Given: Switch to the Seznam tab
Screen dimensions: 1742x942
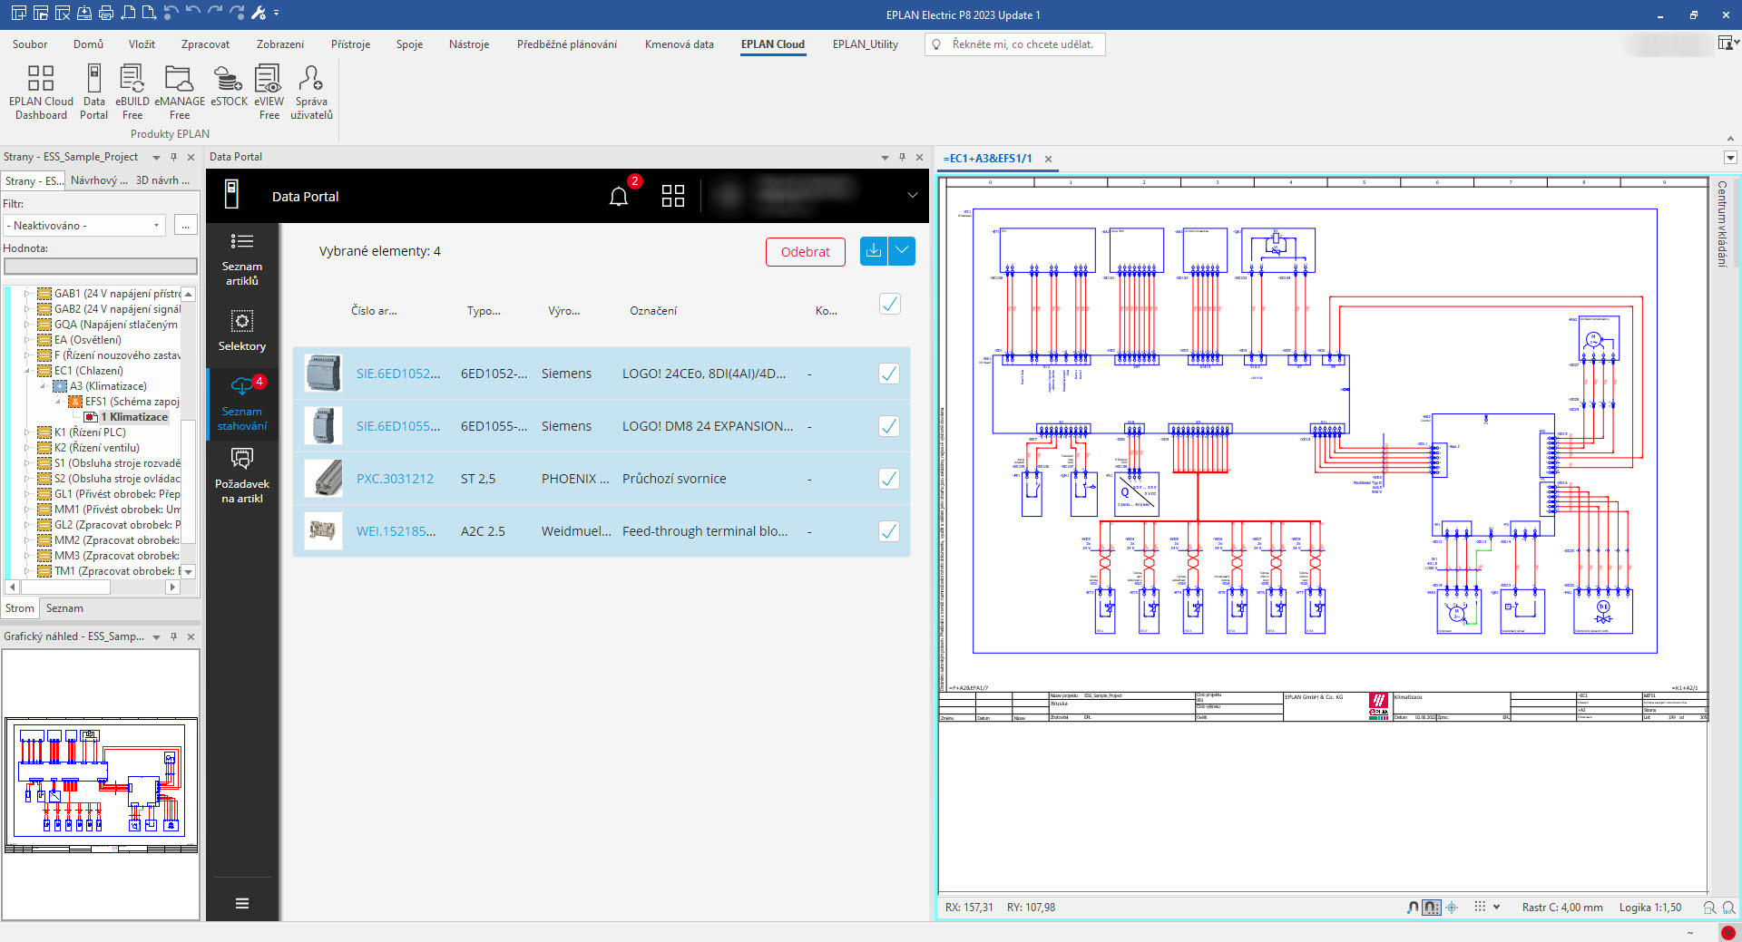Looking at the screenshot, I should tap(64, 608).
